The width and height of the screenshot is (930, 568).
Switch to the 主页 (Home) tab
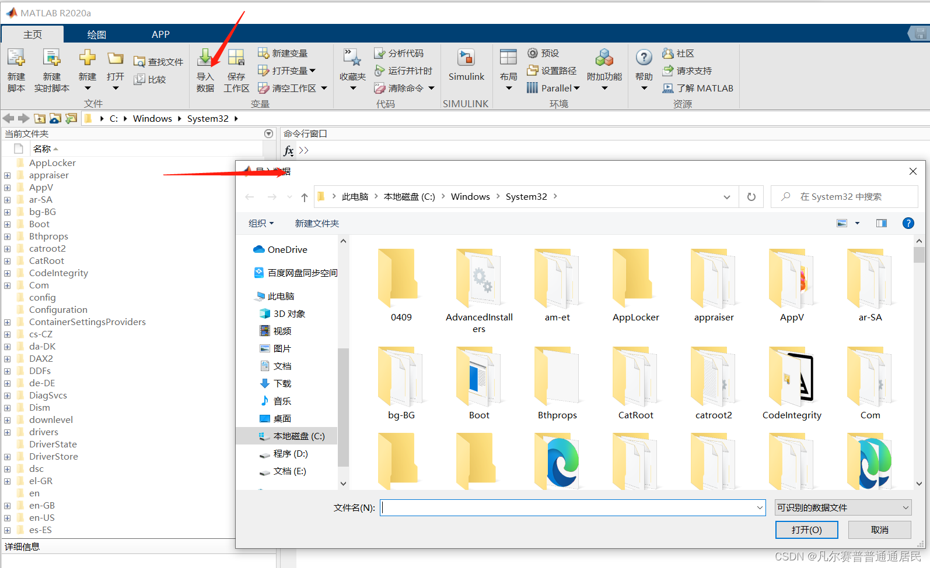click(33, 34)
